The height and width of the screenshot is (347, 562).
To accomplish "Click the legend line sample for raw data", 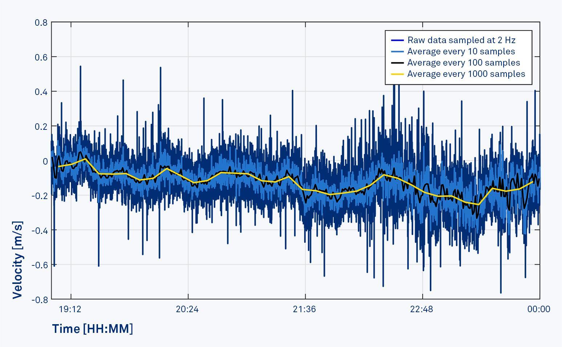I will click(x=398, y=40).
